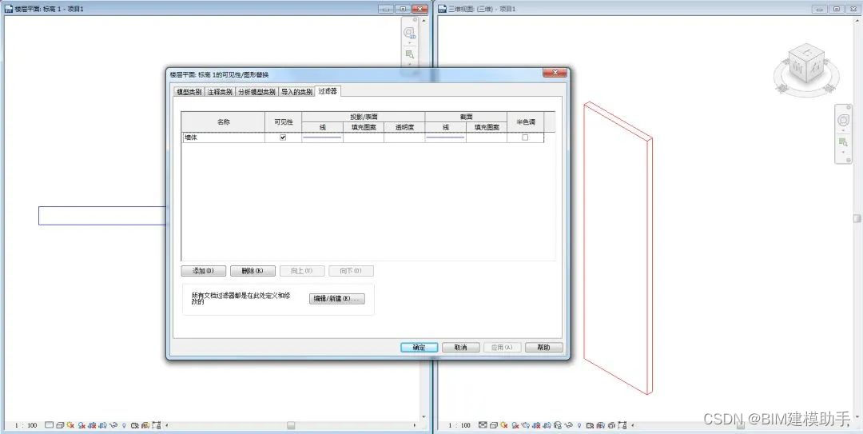863x434 pixels.
Task: Toggle sun path icon in 3D view bar
Action: 504,425
